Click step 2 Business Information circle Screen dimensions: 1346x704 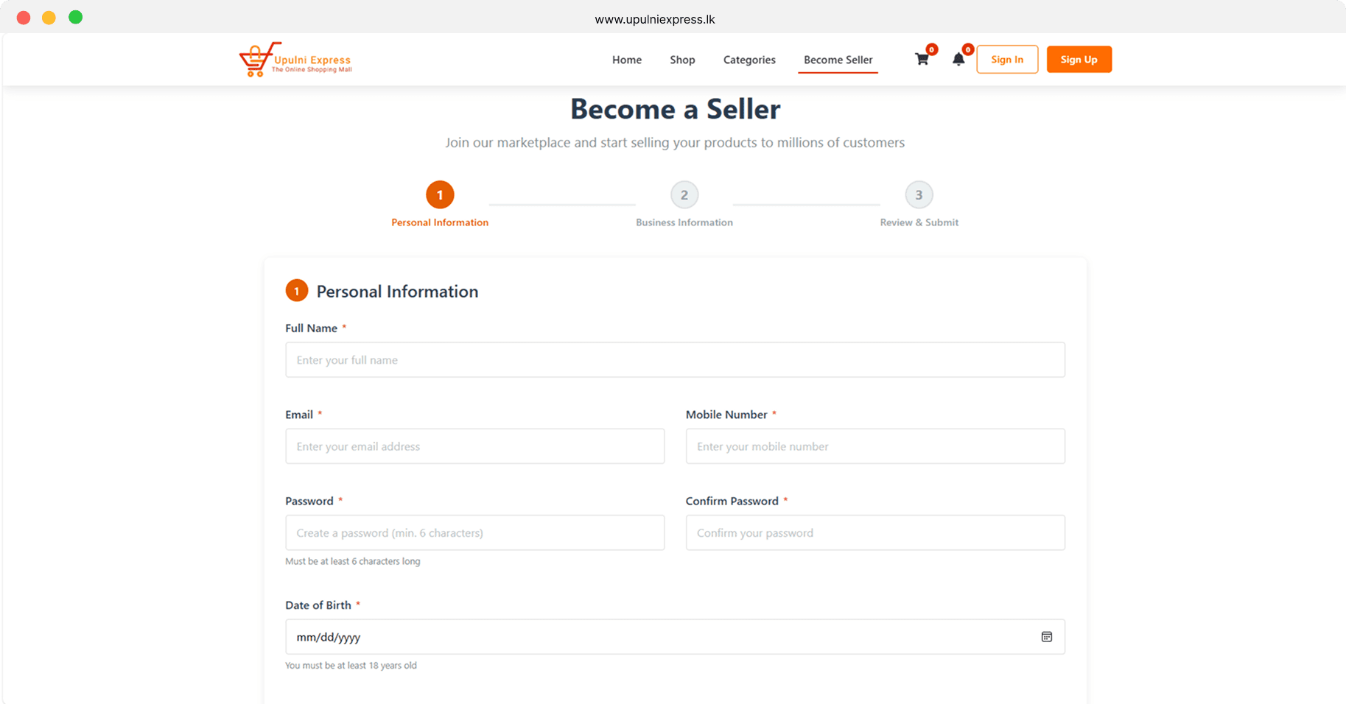(684, 194)
